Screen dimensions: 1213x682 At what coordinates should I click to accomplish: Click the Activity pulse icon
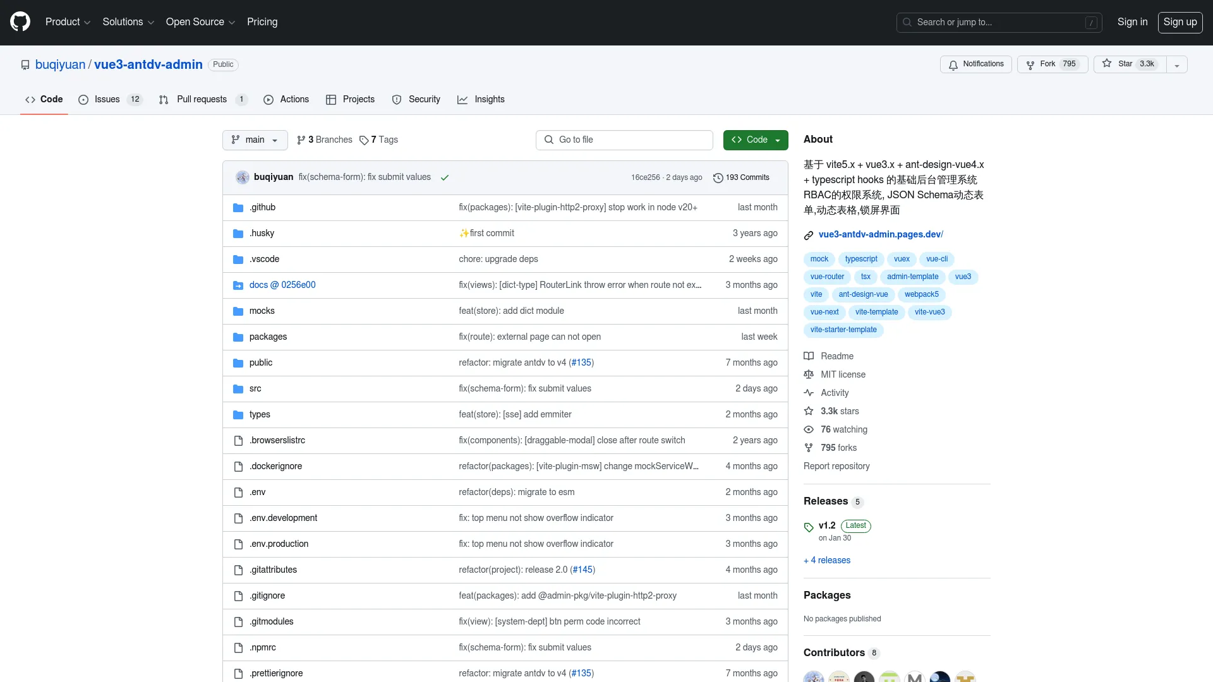coord(809,393)
